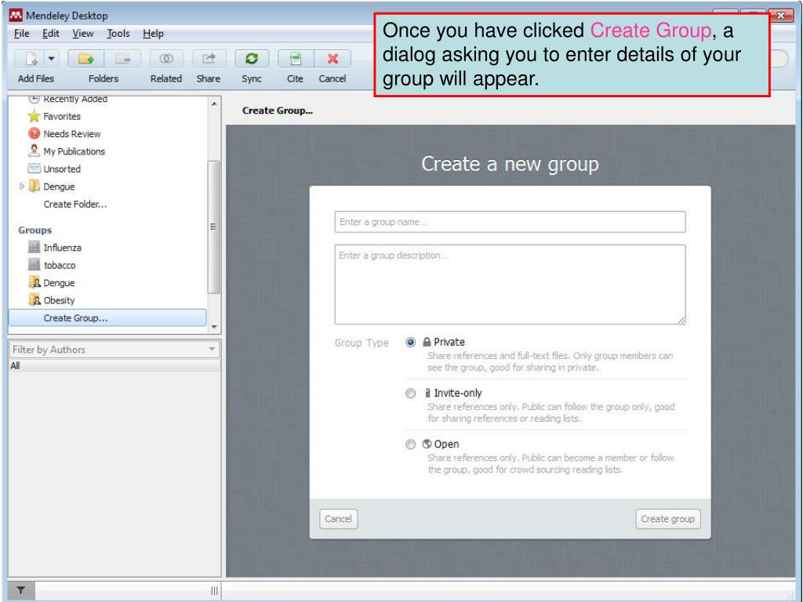Image resolution: width=803 pixels, height=602 pixels.
Task: Click the group name input field
Action: coord(510,222)
